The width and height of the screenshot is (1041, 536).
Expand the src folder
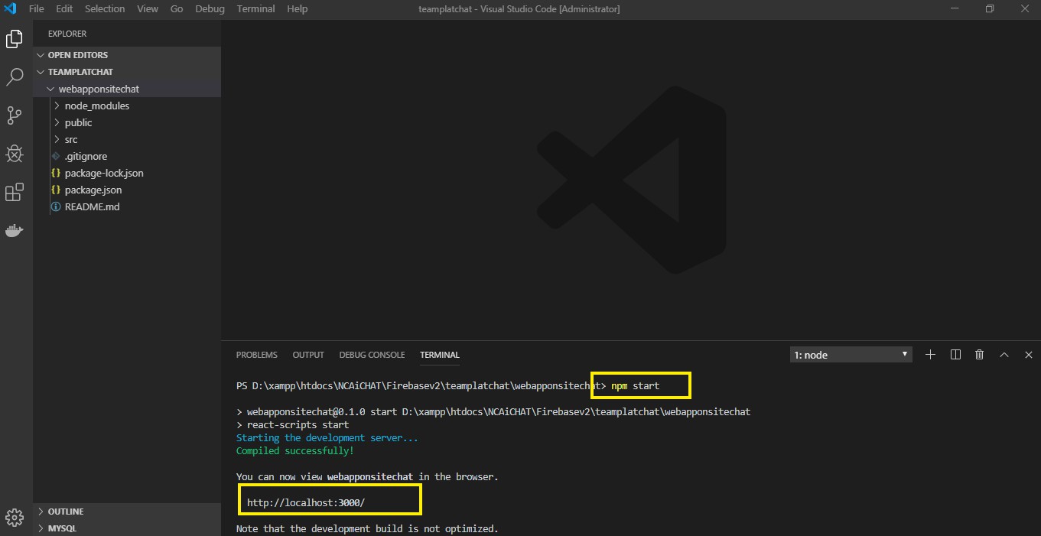(x=127, y=139)
